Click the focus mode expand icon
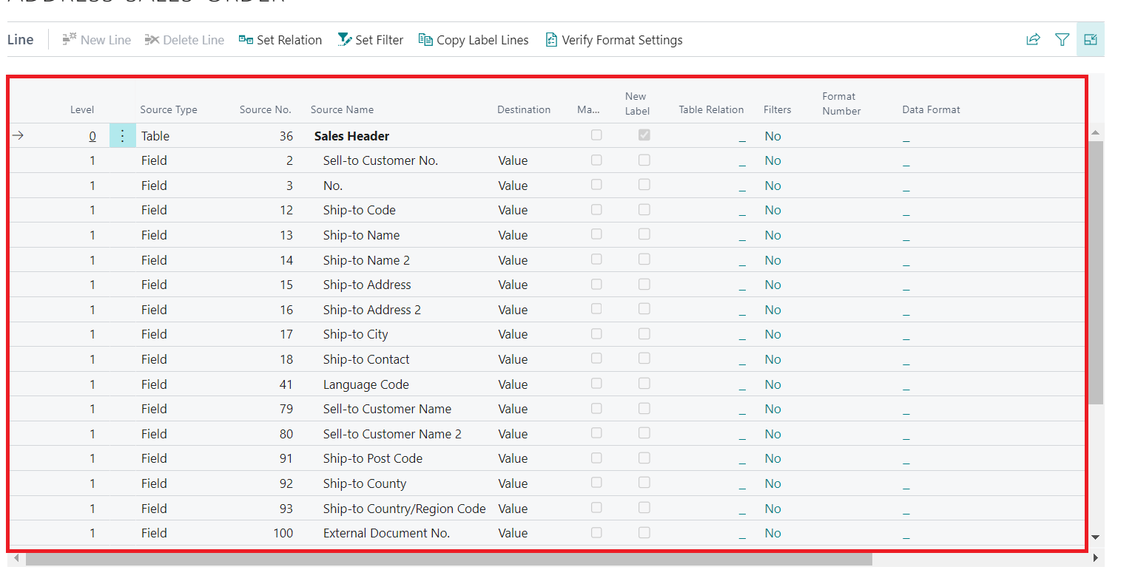This screenshot has width=1135, height=584. point(1091,40)
